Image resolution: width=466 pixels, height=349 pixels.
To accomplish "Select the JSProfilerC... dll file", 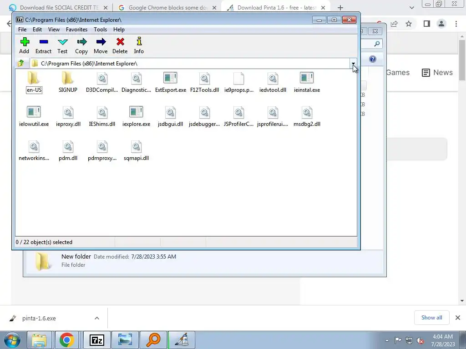I will [238, 117].
